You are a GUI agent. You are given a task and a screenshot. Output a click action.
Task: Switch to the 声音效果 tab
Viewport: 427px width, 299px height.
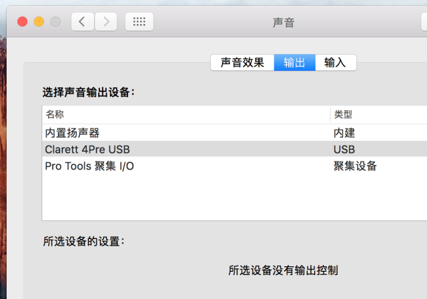242,63
